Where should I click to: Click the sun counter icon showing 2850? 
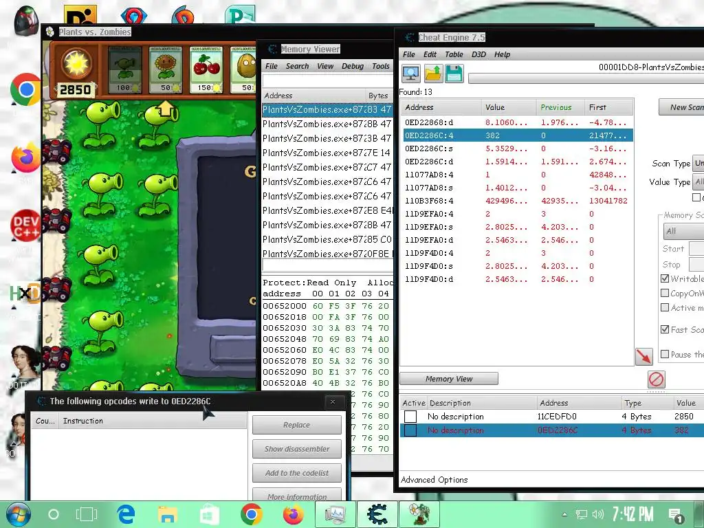[76, 64]
